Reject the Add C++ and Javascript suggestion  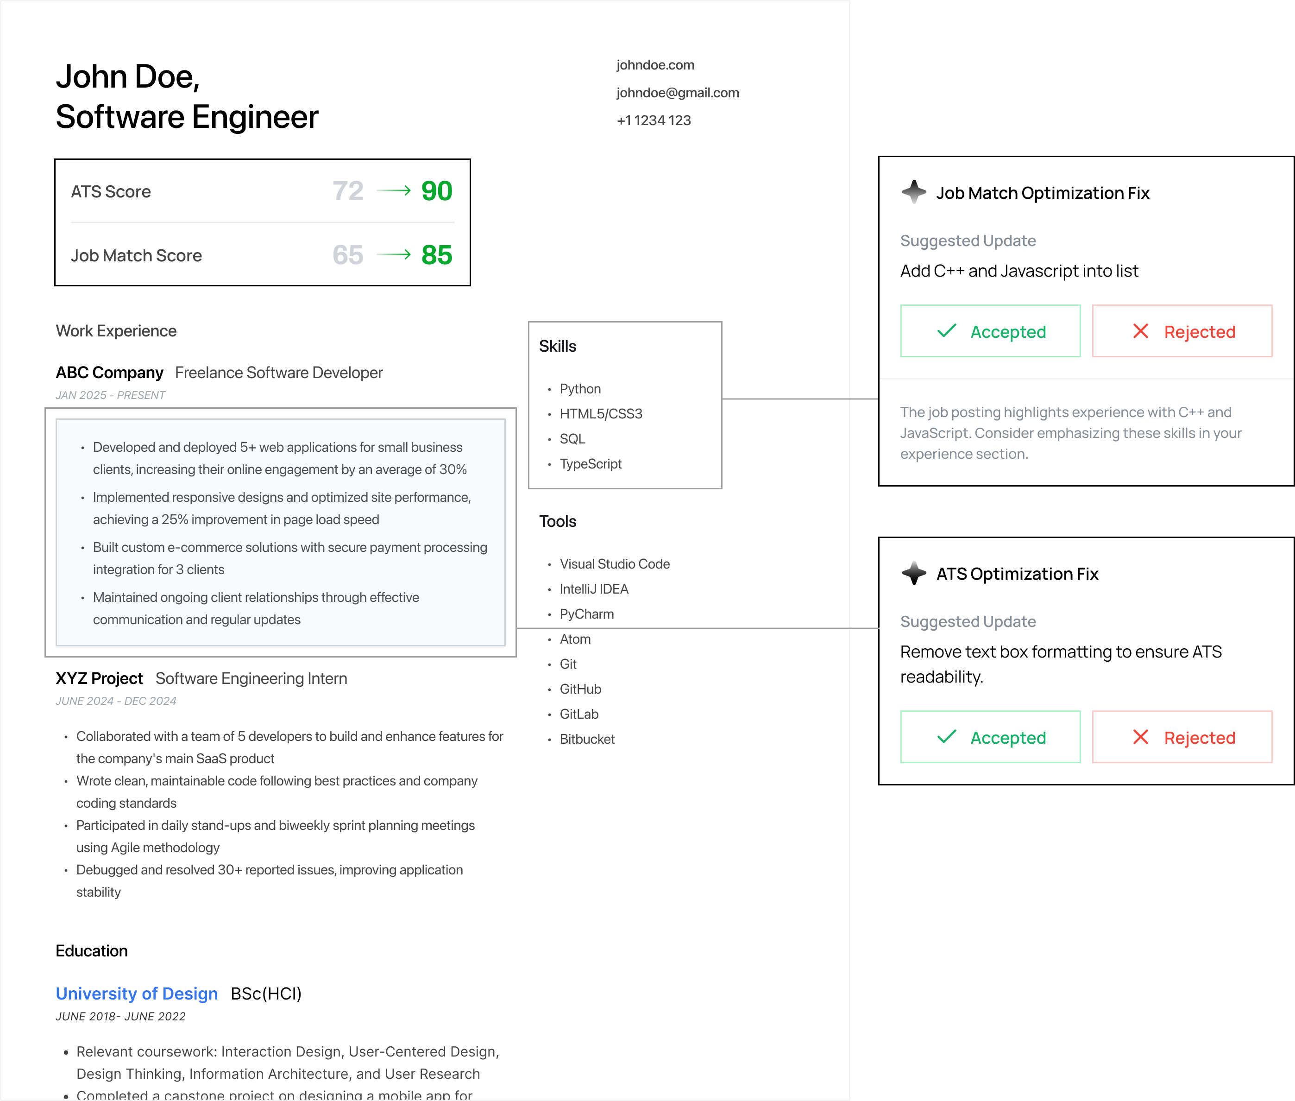[x=1182, y=331]
